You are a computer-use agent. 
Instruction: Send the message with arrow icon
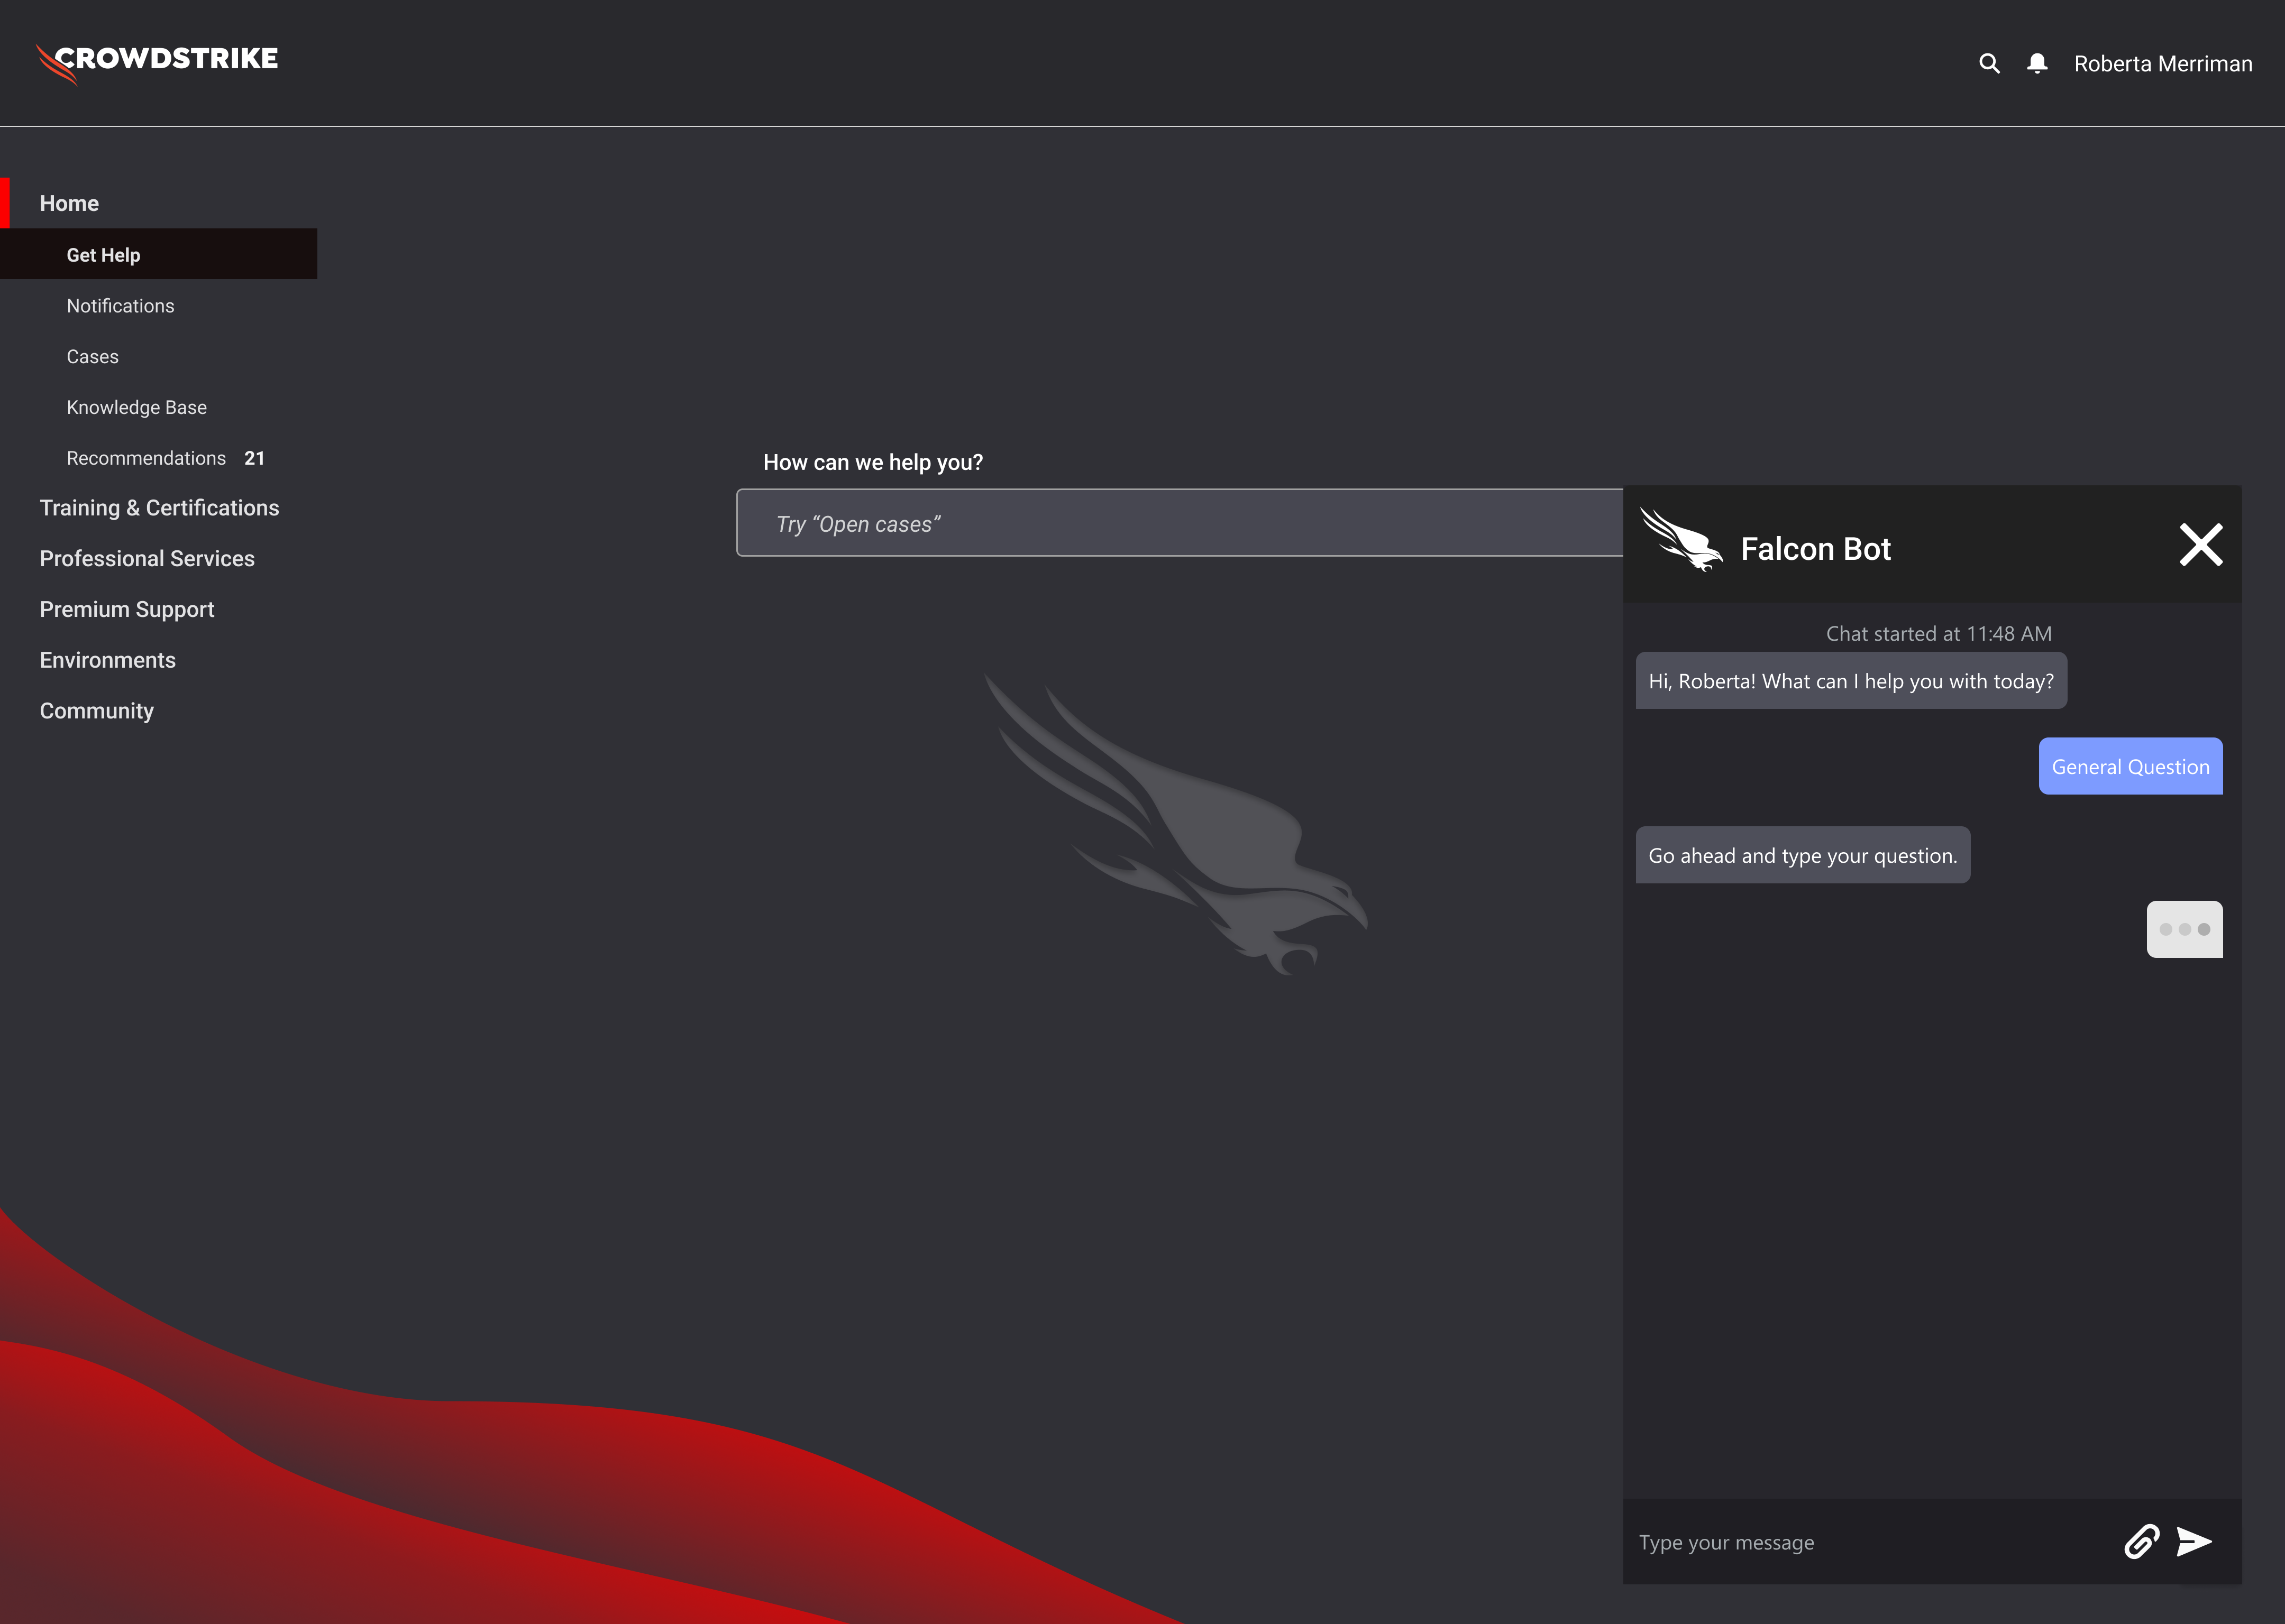tap(2194, 1542)
